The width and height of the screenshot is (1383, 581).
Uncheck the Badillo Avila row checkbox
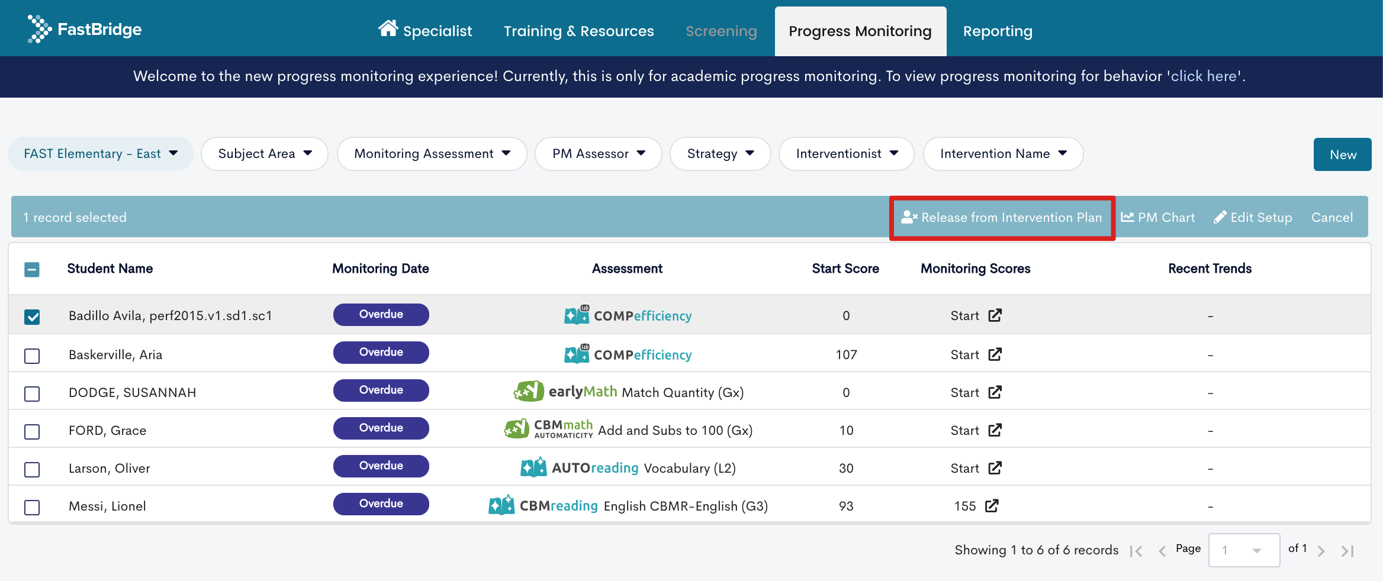(x=32, y=317)
